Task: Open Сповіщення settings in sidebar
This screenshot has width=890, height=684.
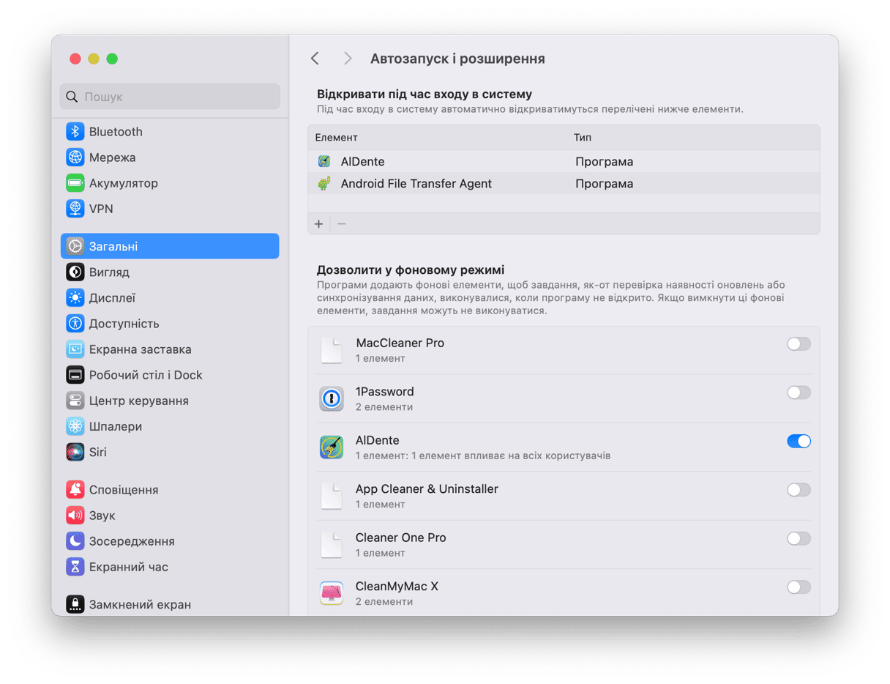Action: click(x=170, y=490)
